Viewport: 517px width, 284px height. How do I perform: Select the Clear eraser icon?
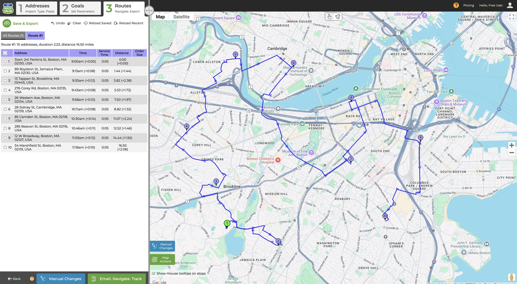point(69,23)
